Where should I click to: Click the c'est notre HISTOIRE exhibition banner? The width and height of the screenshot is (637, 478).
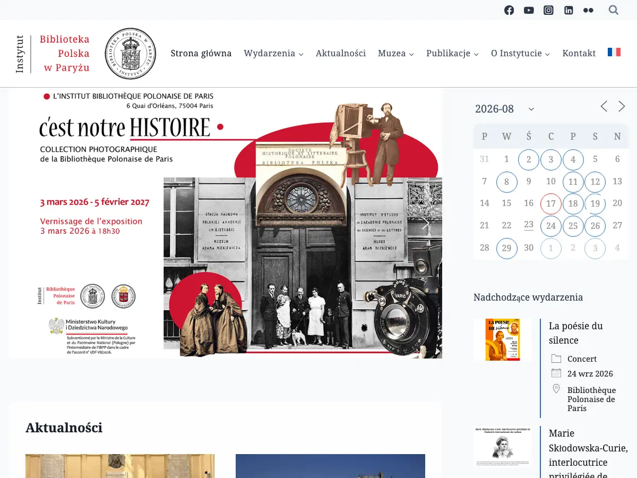click(226, 223)
